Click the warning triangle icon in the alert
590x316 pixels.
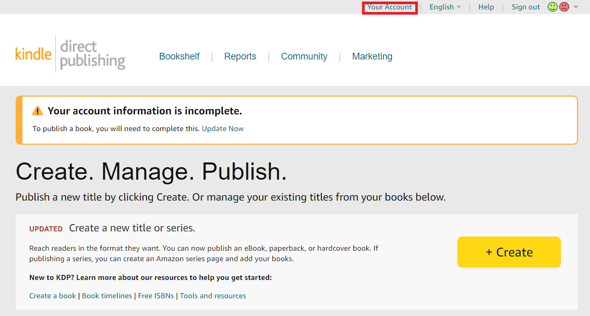pos(38,111)
